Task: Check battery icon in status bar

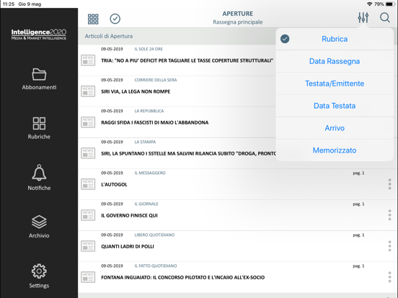Action: tap(390, 4)
